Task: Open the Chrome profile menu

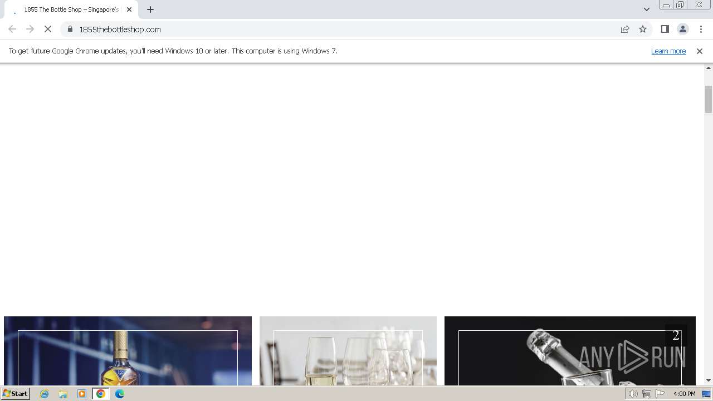Action: coord(682,29)
